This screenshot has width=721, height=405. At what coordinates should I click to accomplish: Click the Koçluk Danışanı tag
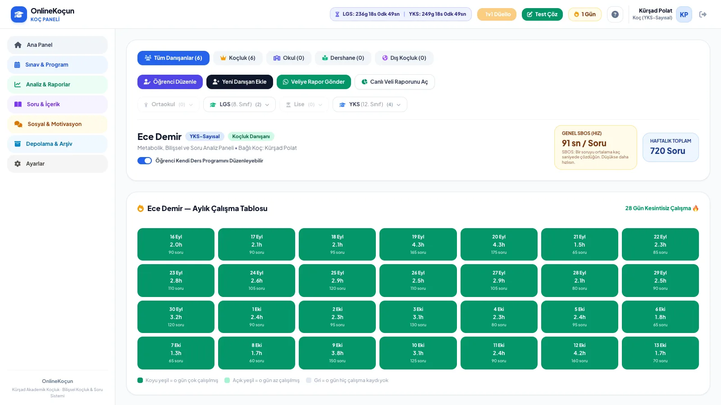pyautogui.click(x=251, y=136)
